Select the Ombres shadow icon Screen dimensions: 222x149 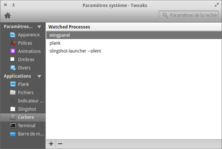pos(12,59)
